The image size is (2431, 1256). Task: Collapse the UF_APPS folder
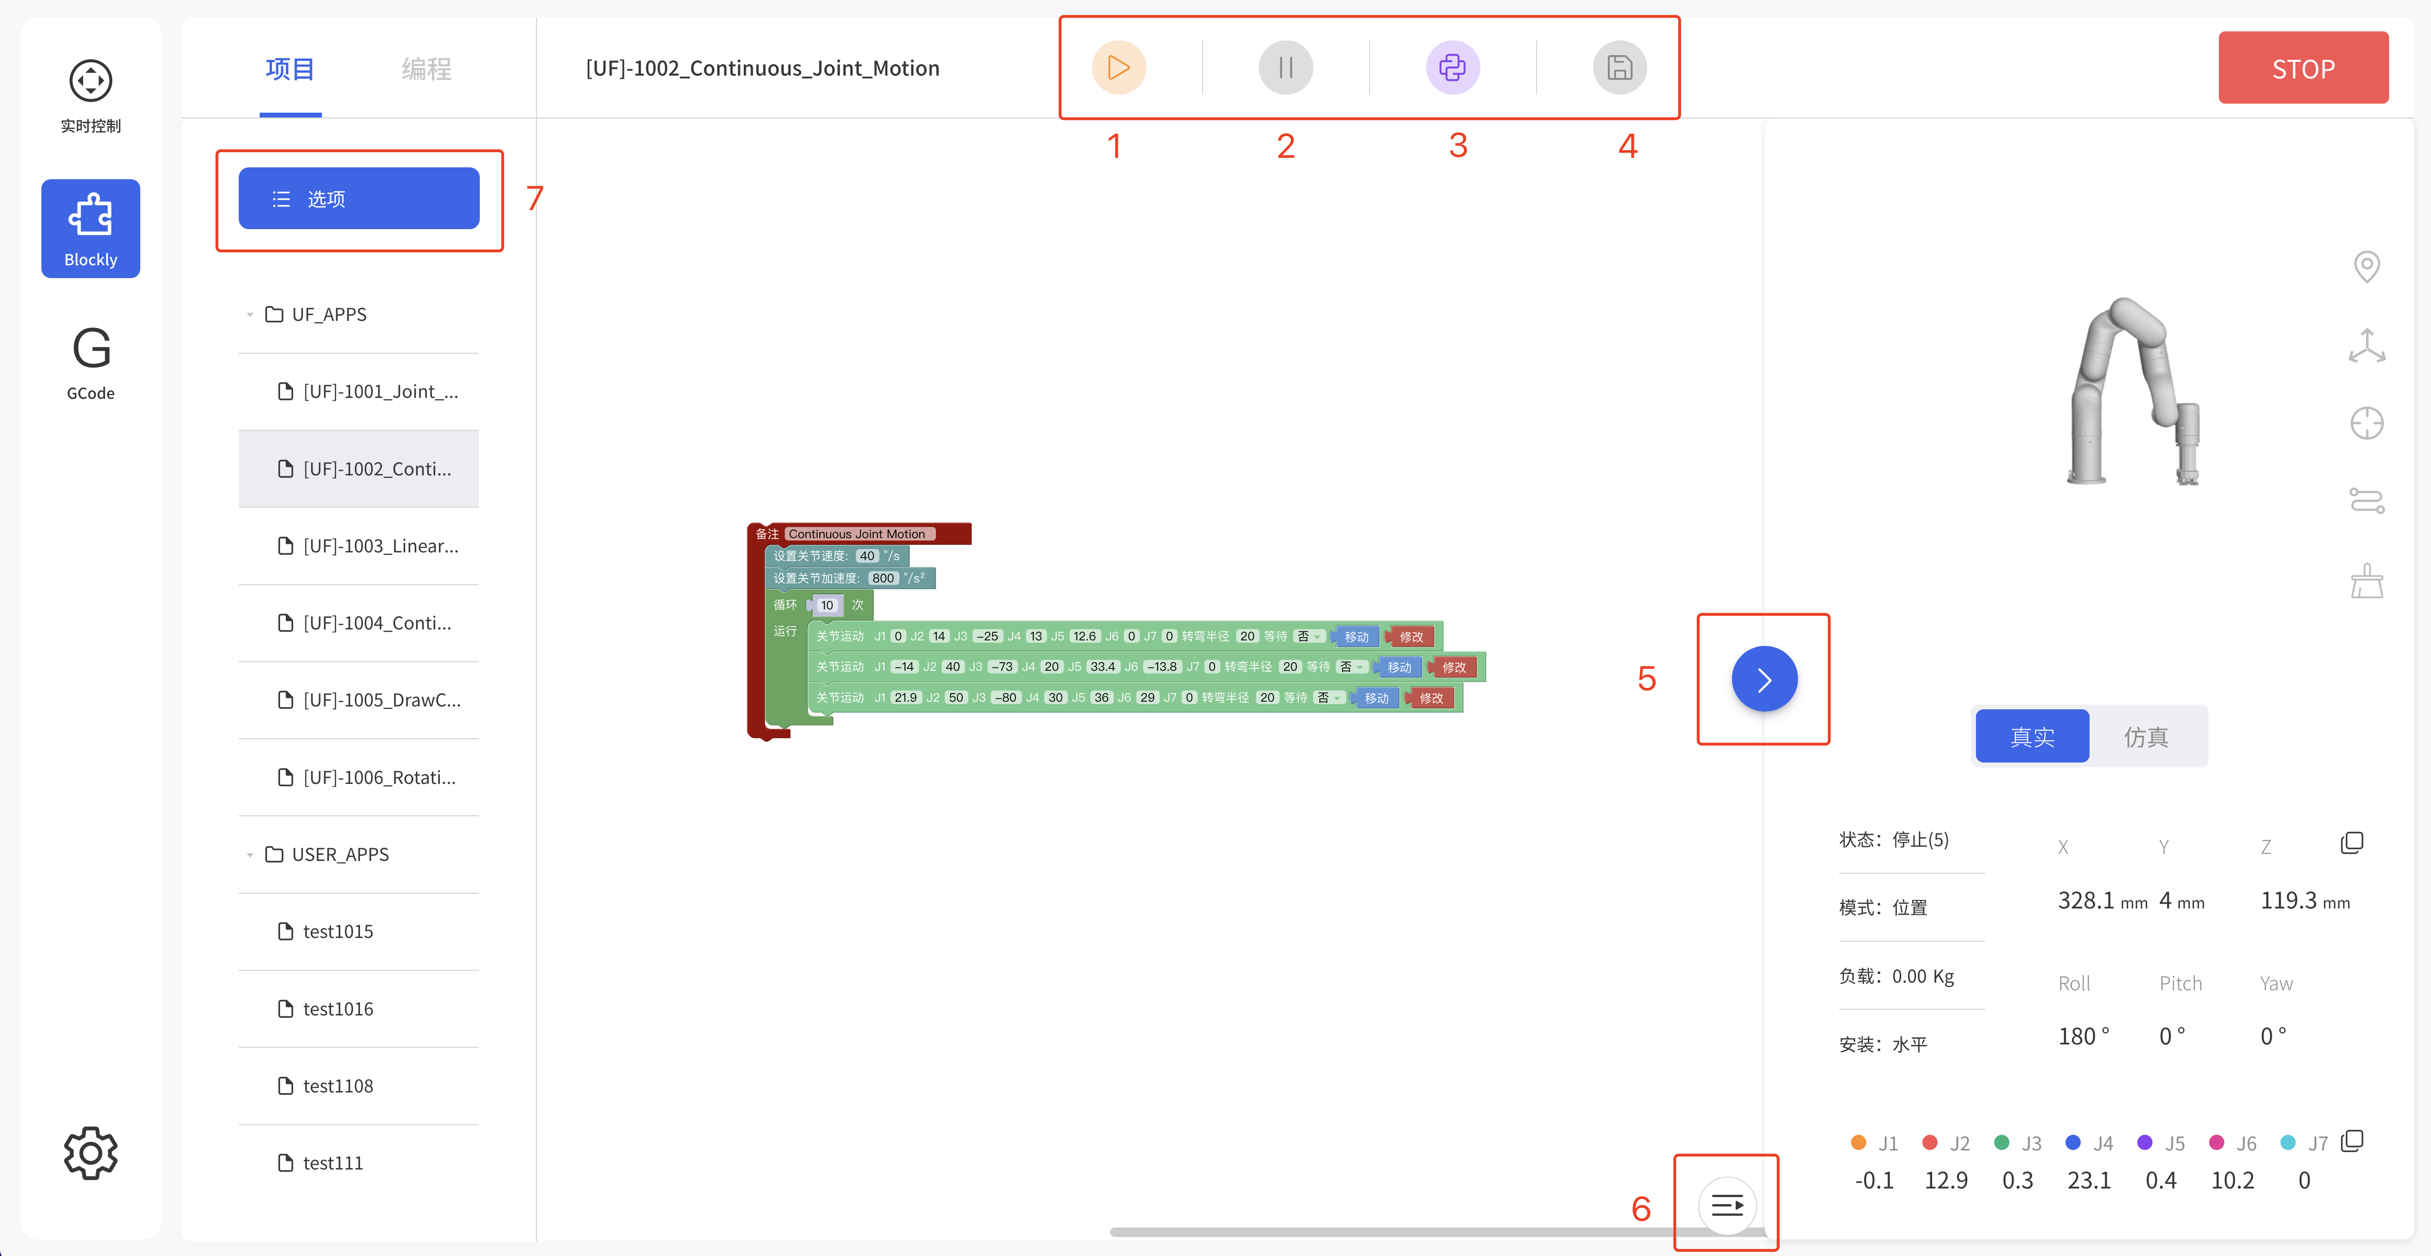click(x=250, y=315)
